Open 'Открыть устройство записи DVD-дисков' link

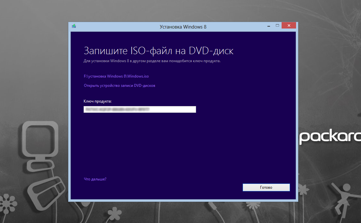pyautogui.click(x=120, y=86)
